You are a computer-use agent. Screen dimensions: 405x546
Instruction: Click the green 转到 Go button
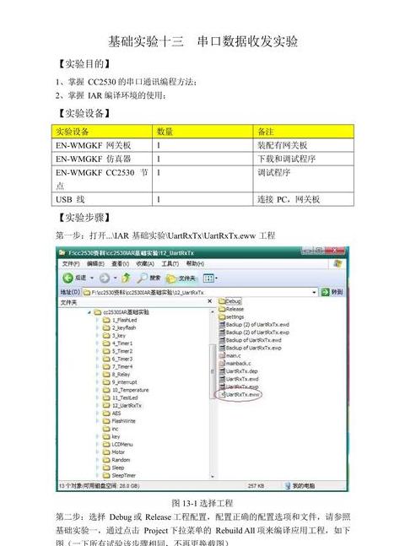[x=332, y=292]
